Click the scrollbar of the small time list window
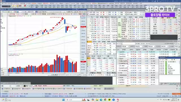Screen dimensions: 181x102 tap(180, 67)
